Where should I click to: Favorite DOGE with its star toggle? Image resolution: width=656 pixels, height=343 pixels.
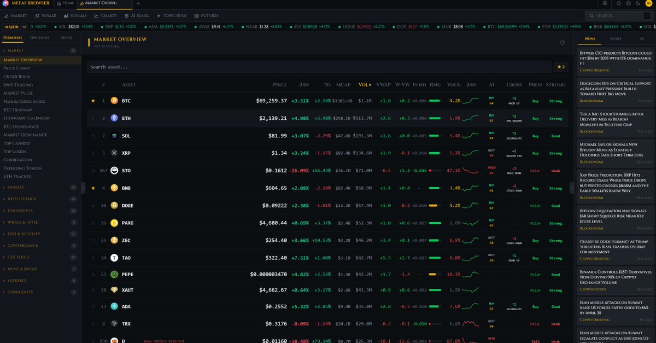click(93, 206)
